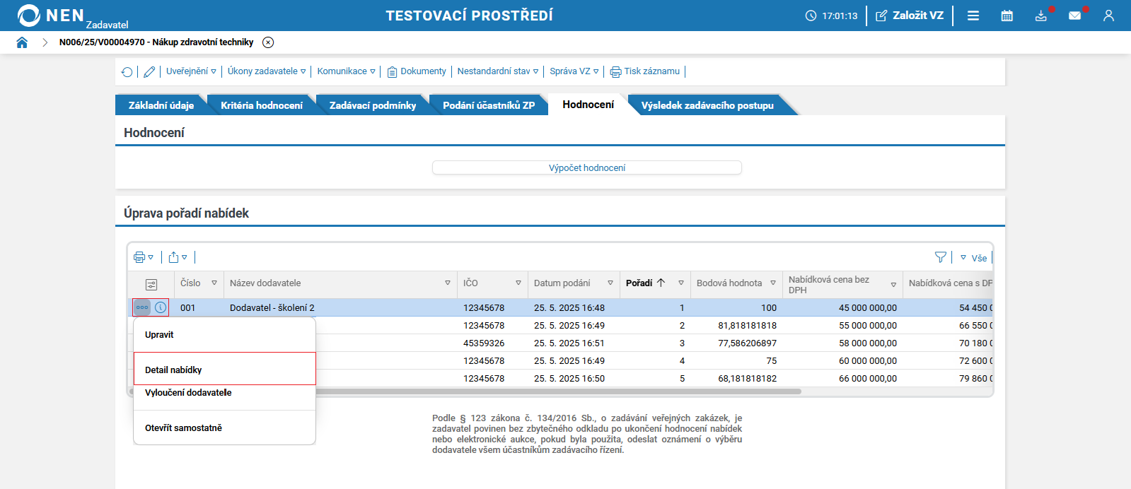Viewport: 1131px width, 489px height.
Task: Switch to the Kritéria hodnocení tab
Action: pyautogui.click(x=261, y=105)
